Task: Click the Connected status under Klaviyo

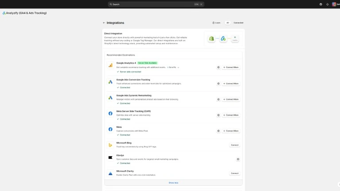Action: (125, 163)
